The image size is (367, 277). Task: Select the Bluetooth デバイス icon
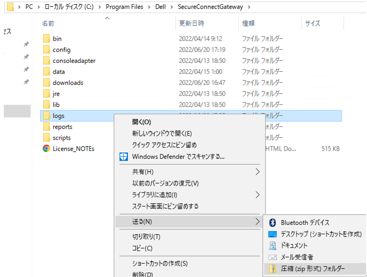tap(272, 223)
